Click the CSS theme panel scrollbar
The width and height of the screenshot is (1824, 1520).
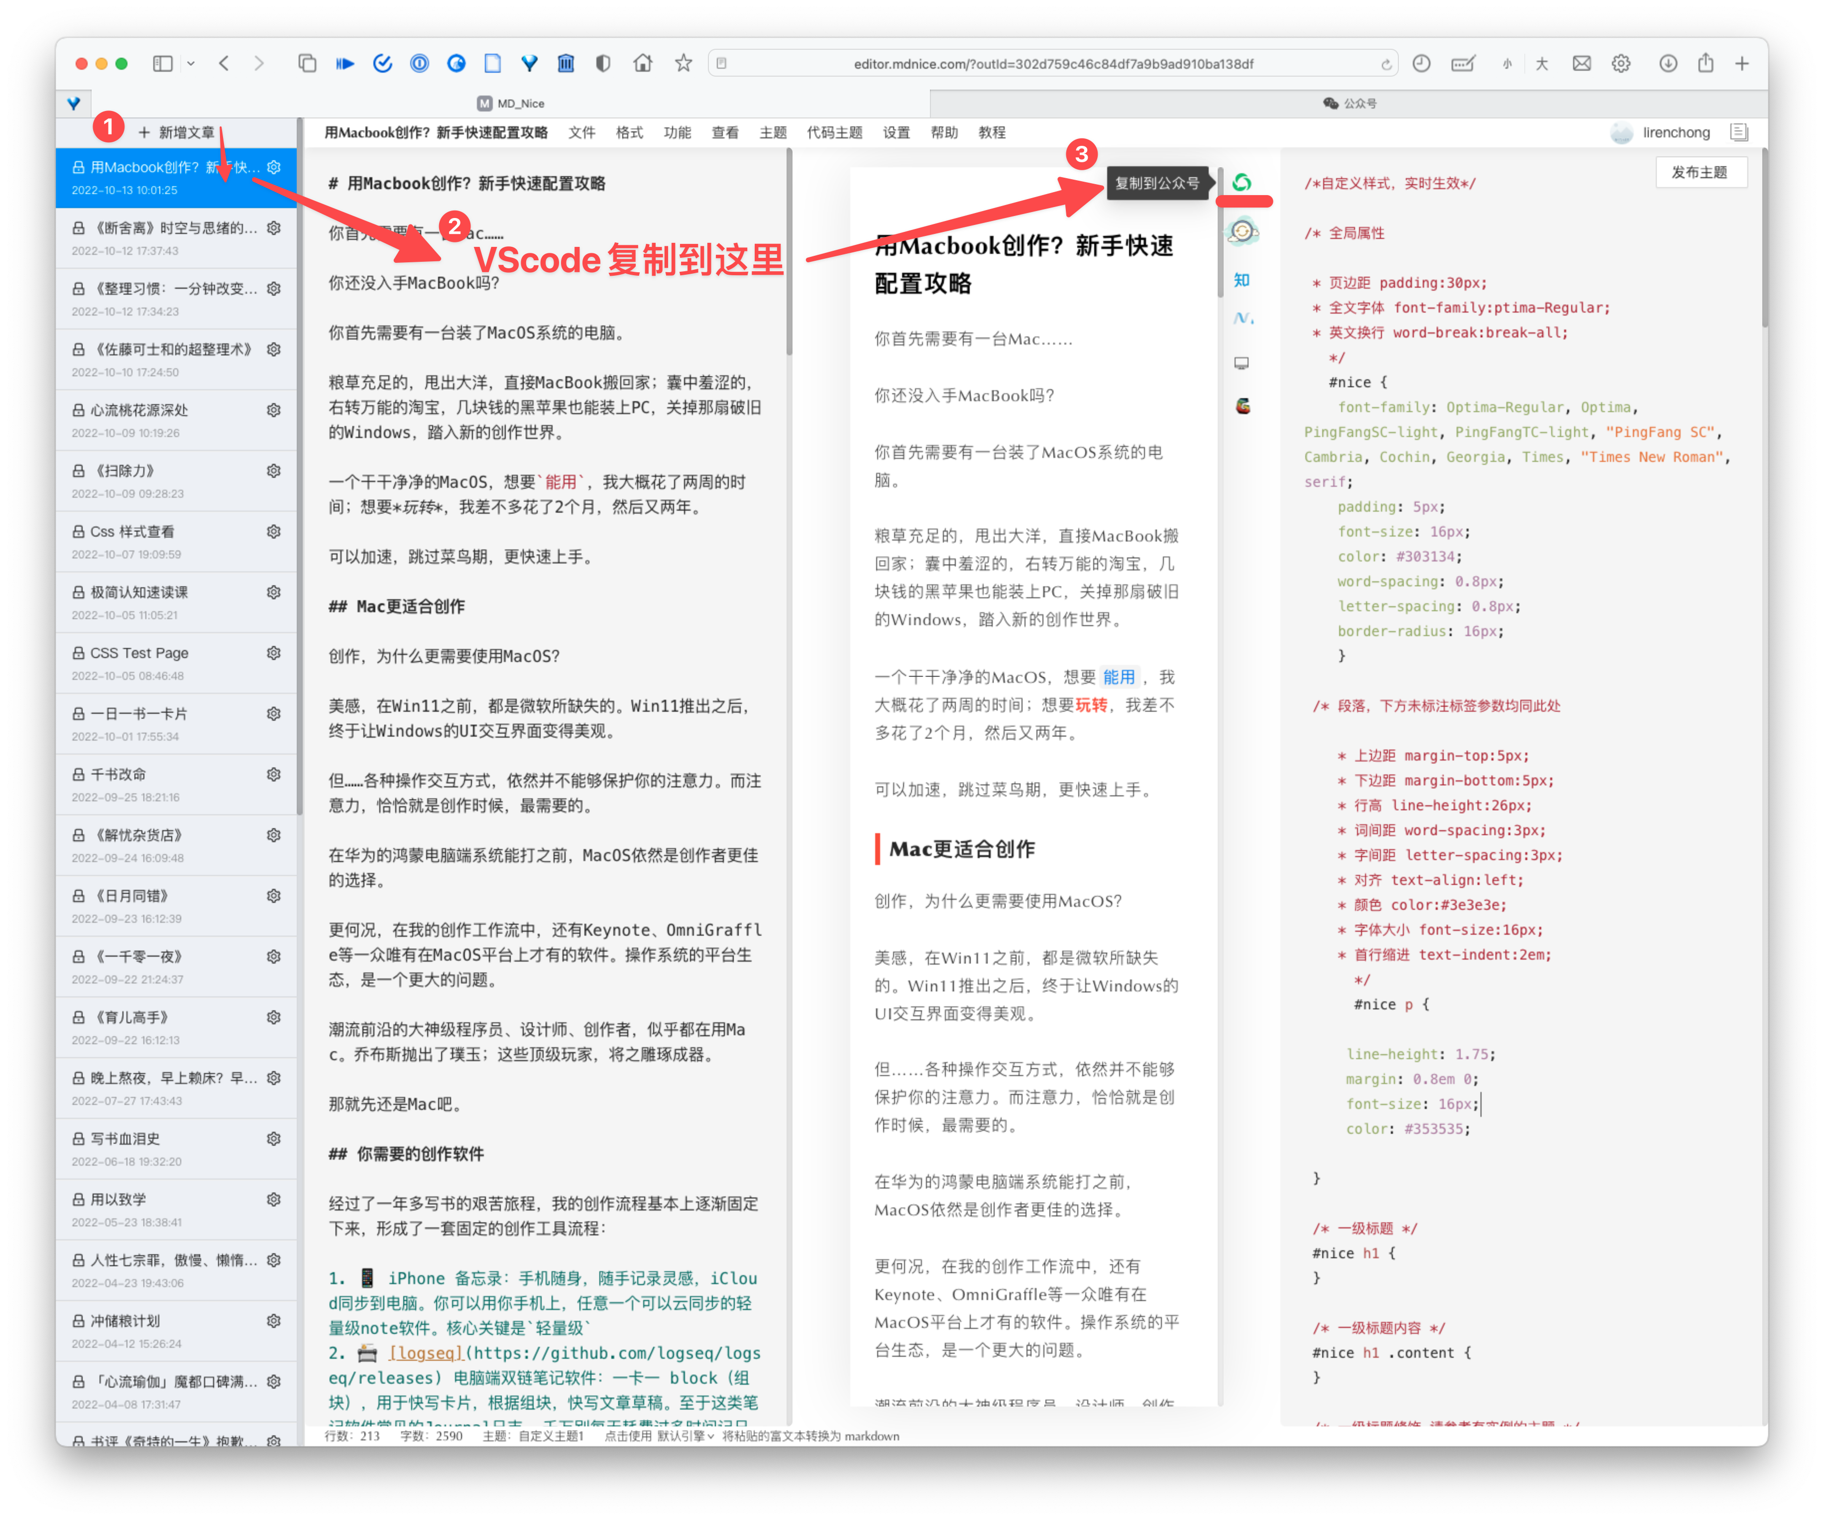coord(1764,239)
